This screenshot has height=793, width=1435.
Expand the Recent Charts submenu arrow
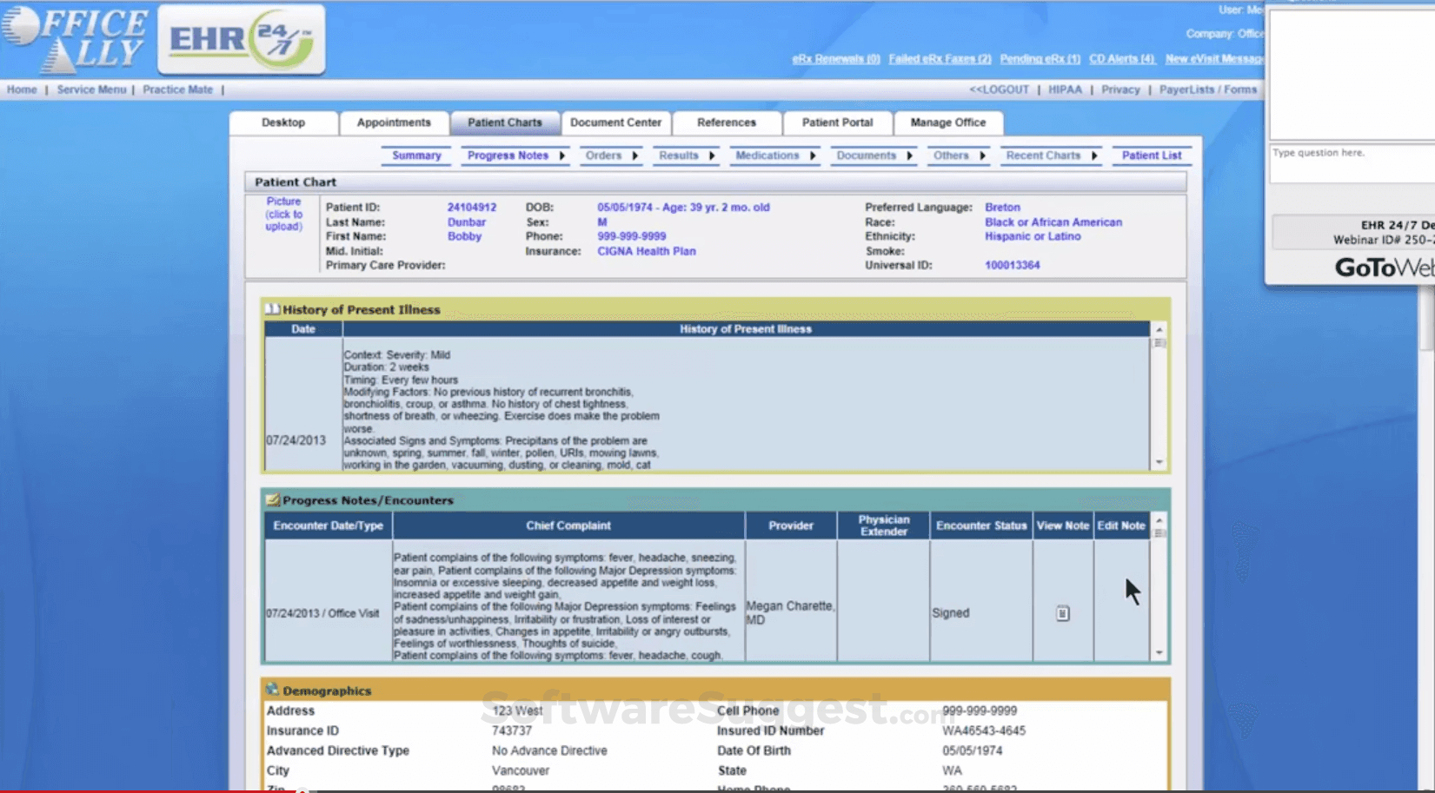coord(1093,155)
